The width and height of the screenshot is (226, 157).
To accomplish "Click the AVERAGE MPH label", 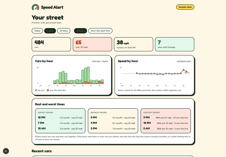I will pyautogui.click(x=184, y=61).
